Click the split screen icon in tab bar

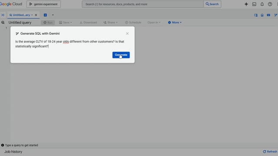coord(256,15)
